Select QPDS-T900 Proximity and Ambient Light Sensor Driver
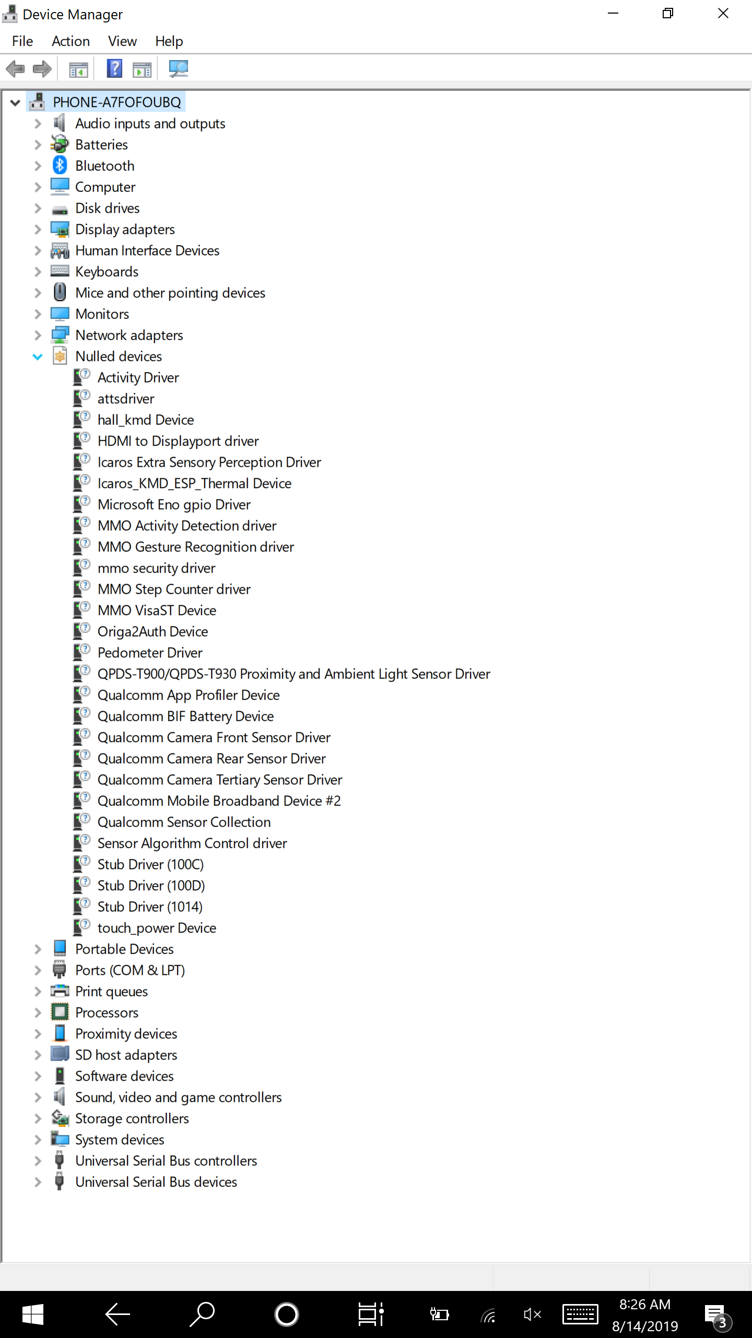 pyautogui.click(x=293, y=674)
